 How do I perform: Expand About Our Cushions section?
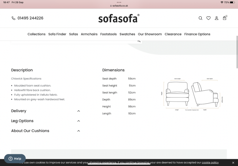[x=78, y=131]
